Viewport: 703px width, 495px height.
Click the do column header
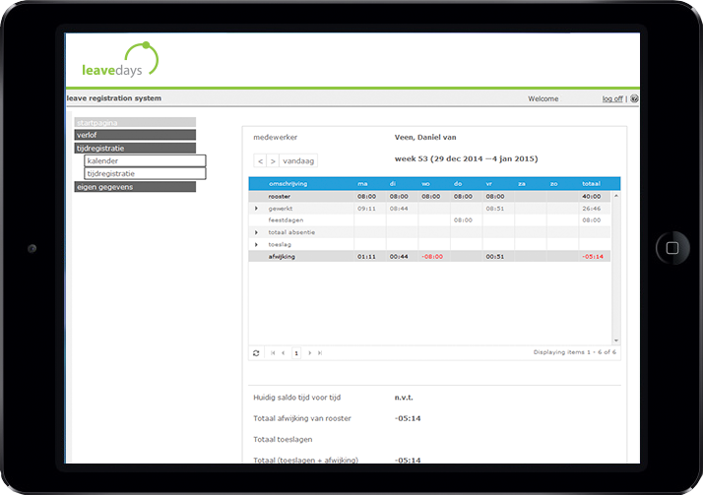tap(458, 184)
